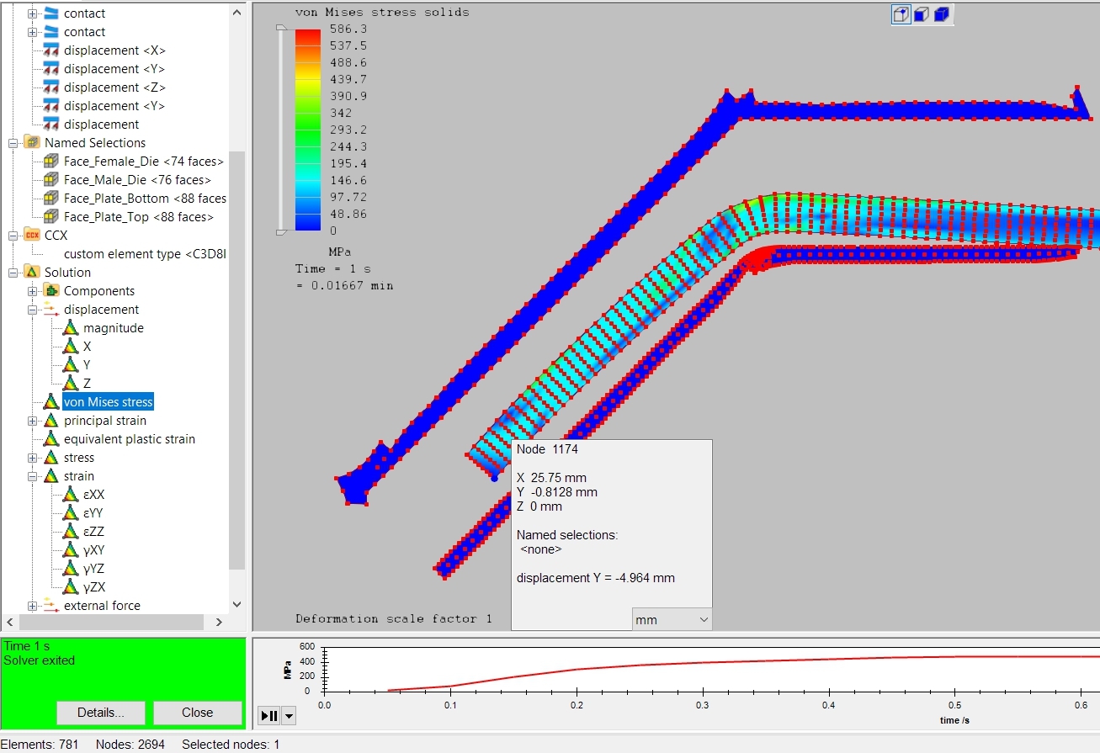Screen dimensions: 1100x753
Task: Click the Components puzzle-piece icon
Action: pyautogui.click(x=51, y=291)
